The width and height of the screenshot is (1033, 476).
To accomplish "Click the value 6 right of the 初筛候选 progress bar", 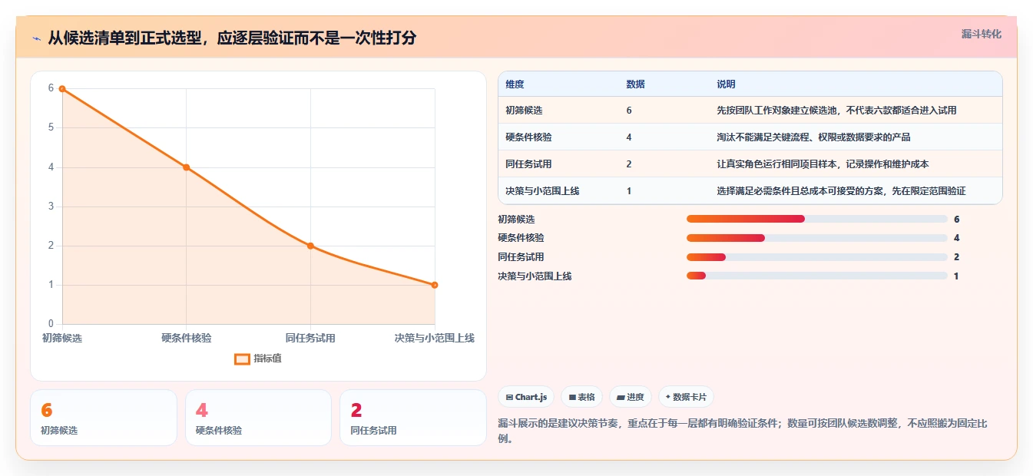I will (x=956, y=219).
